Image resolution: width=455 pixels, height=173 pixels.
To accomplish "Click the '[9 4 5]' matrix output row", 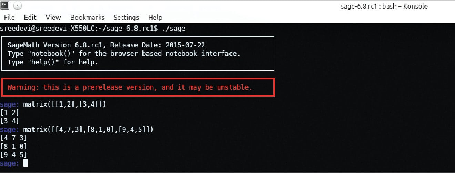I will (x=13, y=155).
